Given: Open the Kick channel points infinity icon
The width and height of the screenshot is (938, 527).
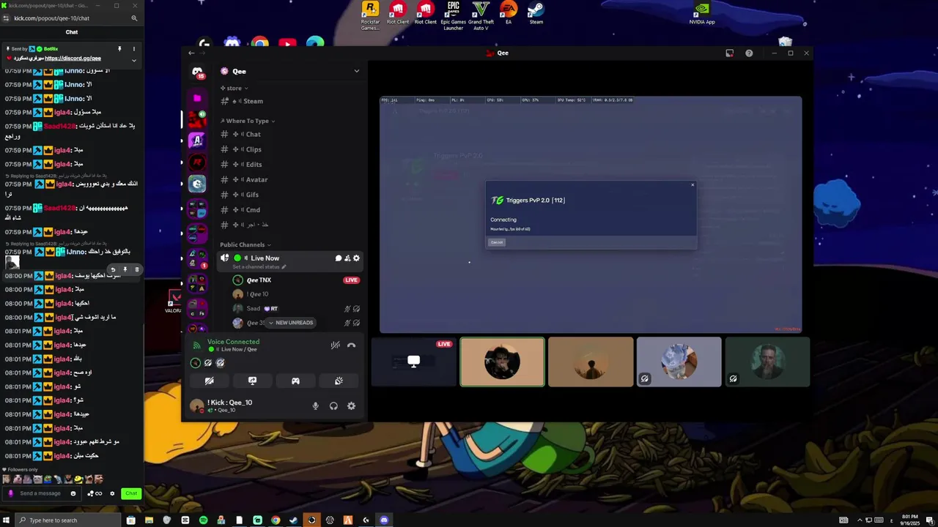Looking at the screenshot, I should [x=95, y=493].
